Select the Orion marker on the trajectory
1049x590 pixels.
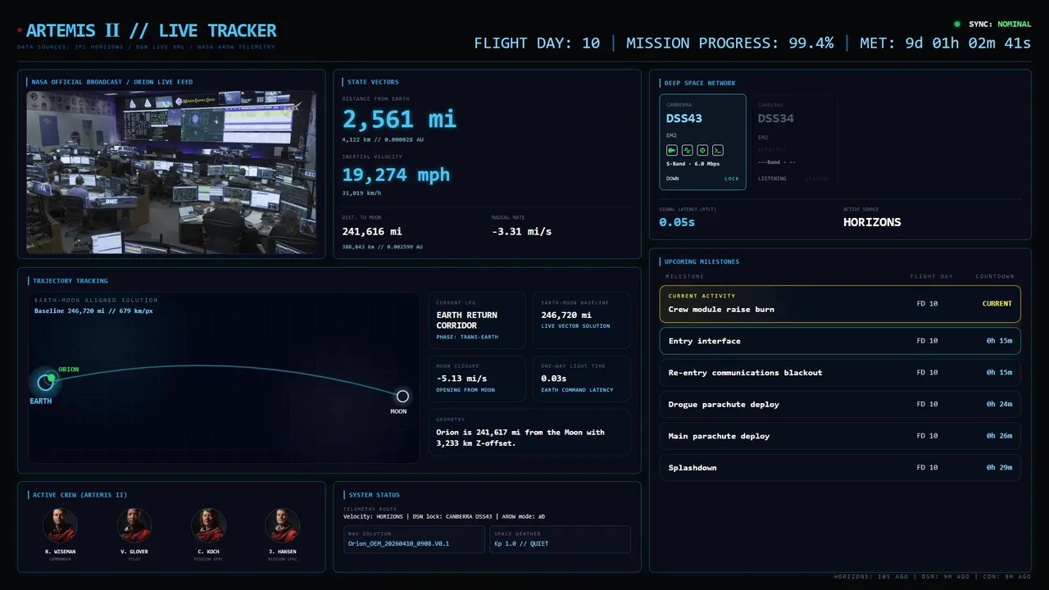click(51, 378)
